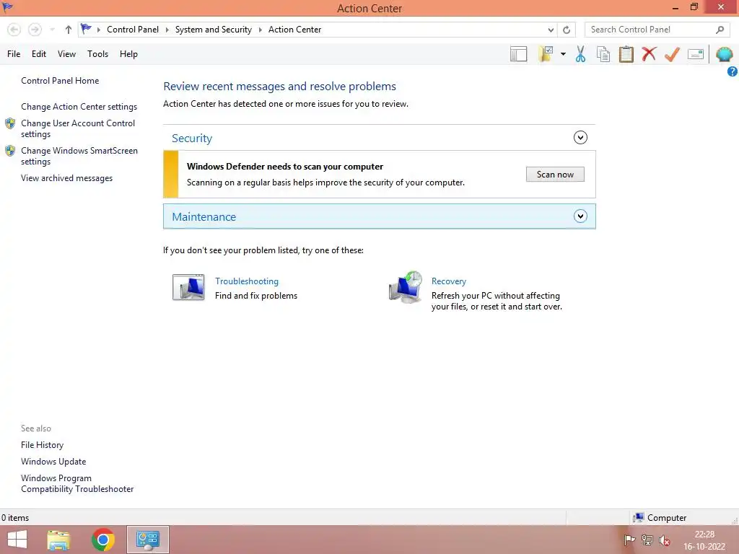This screenshot has height=554, width=739.
Task: Open the Tools menu
Action: (97, 54)
